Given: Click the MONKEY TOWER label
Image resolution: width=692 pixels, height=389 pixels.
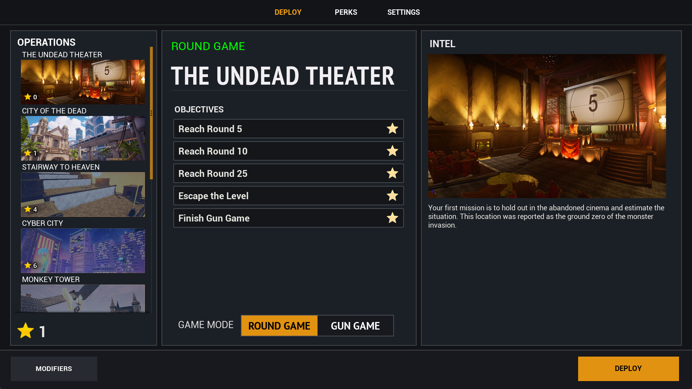Looking at the screenshot, I should (51, 280).
